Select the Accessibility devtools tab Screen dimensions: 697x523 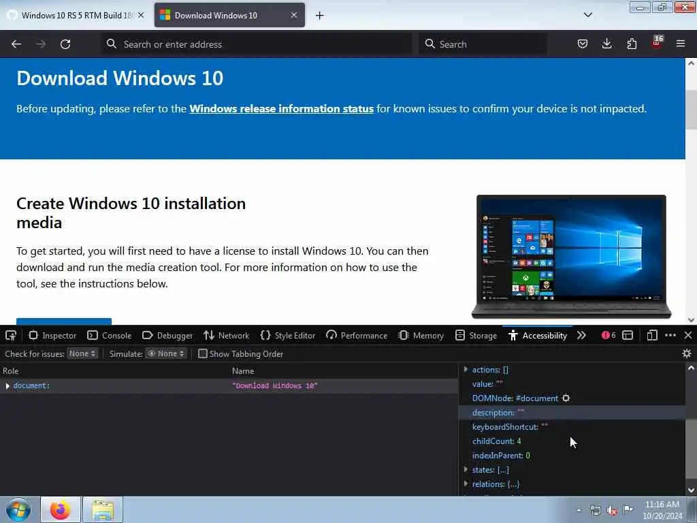pyautogui.click(x=538, y=335)
